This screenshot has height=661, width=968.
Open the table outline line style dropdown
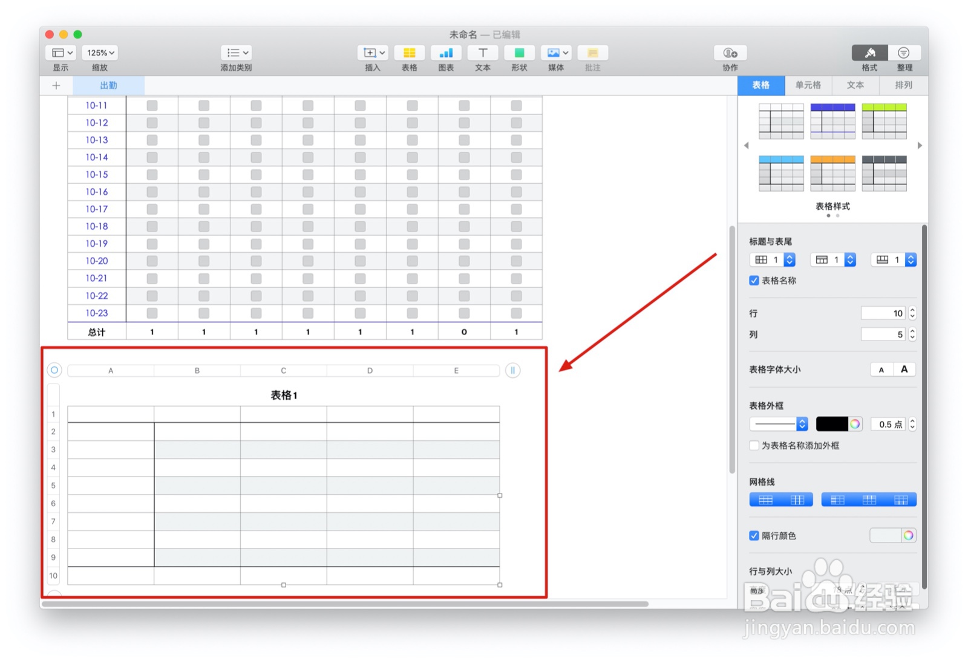tap(779, 425)
